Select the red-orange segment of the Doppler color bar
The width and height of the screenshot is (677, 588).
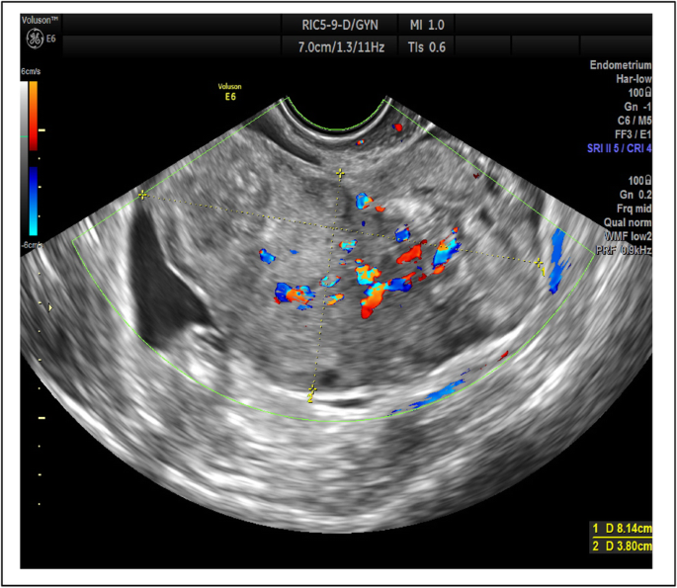(33, 116)
